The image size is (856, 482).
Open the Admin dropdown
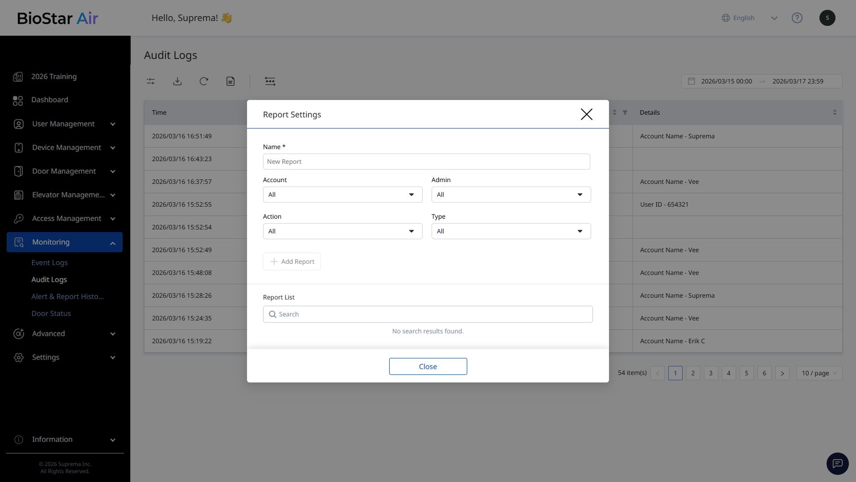coord(511,195)
